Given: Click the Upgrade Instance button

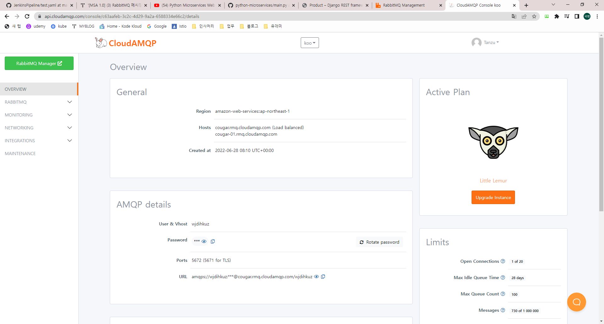Looking at the screenshot, I should point(493,197).
